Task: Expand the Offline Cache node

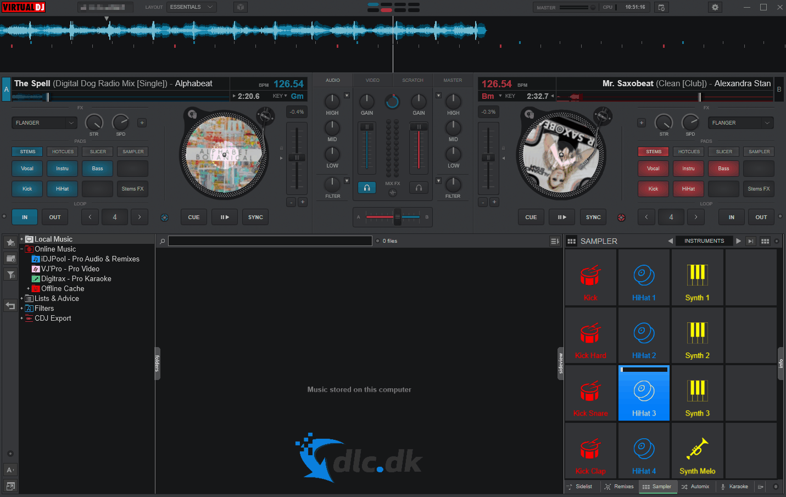Action: 28,289
